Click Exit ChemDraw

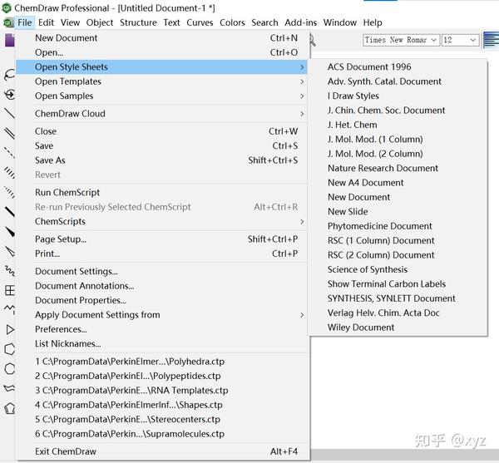[66, 451]
